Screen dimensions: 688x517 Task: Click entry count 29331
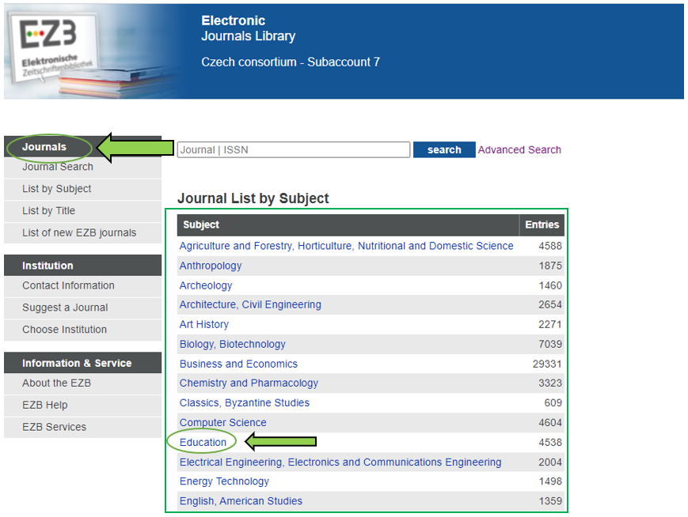pyautogui.click(x=547, y=364)
